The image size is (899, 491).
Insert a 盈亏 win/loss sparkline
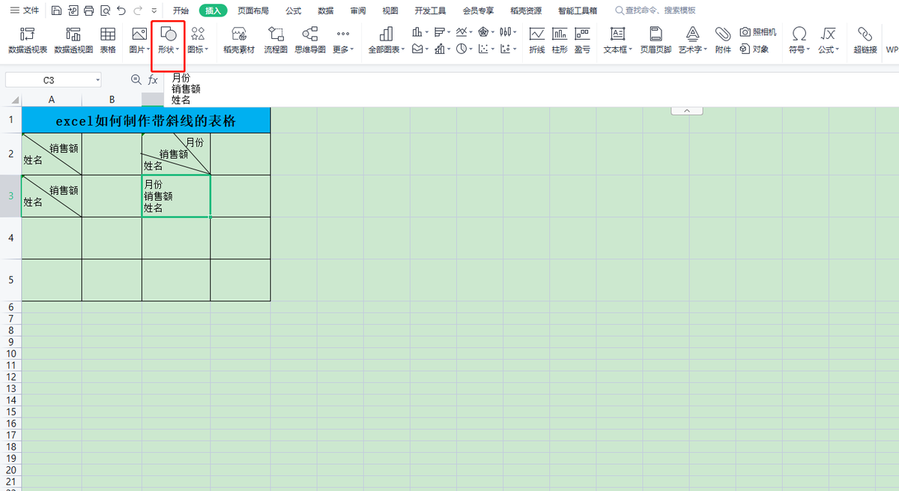(582, 40)
